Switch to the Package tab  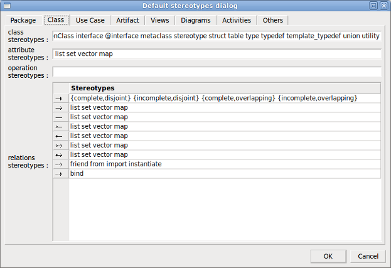tap(23, 20)
